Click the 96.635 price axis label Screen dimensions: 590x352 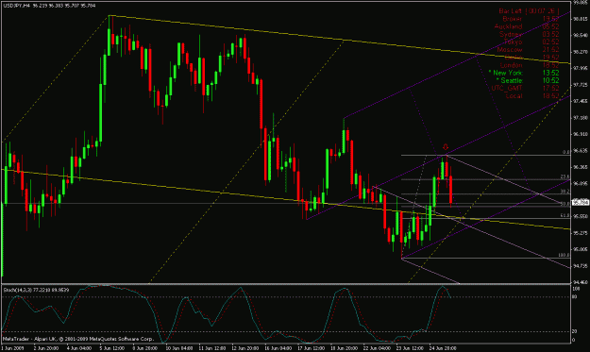click(x=580, y=151)
